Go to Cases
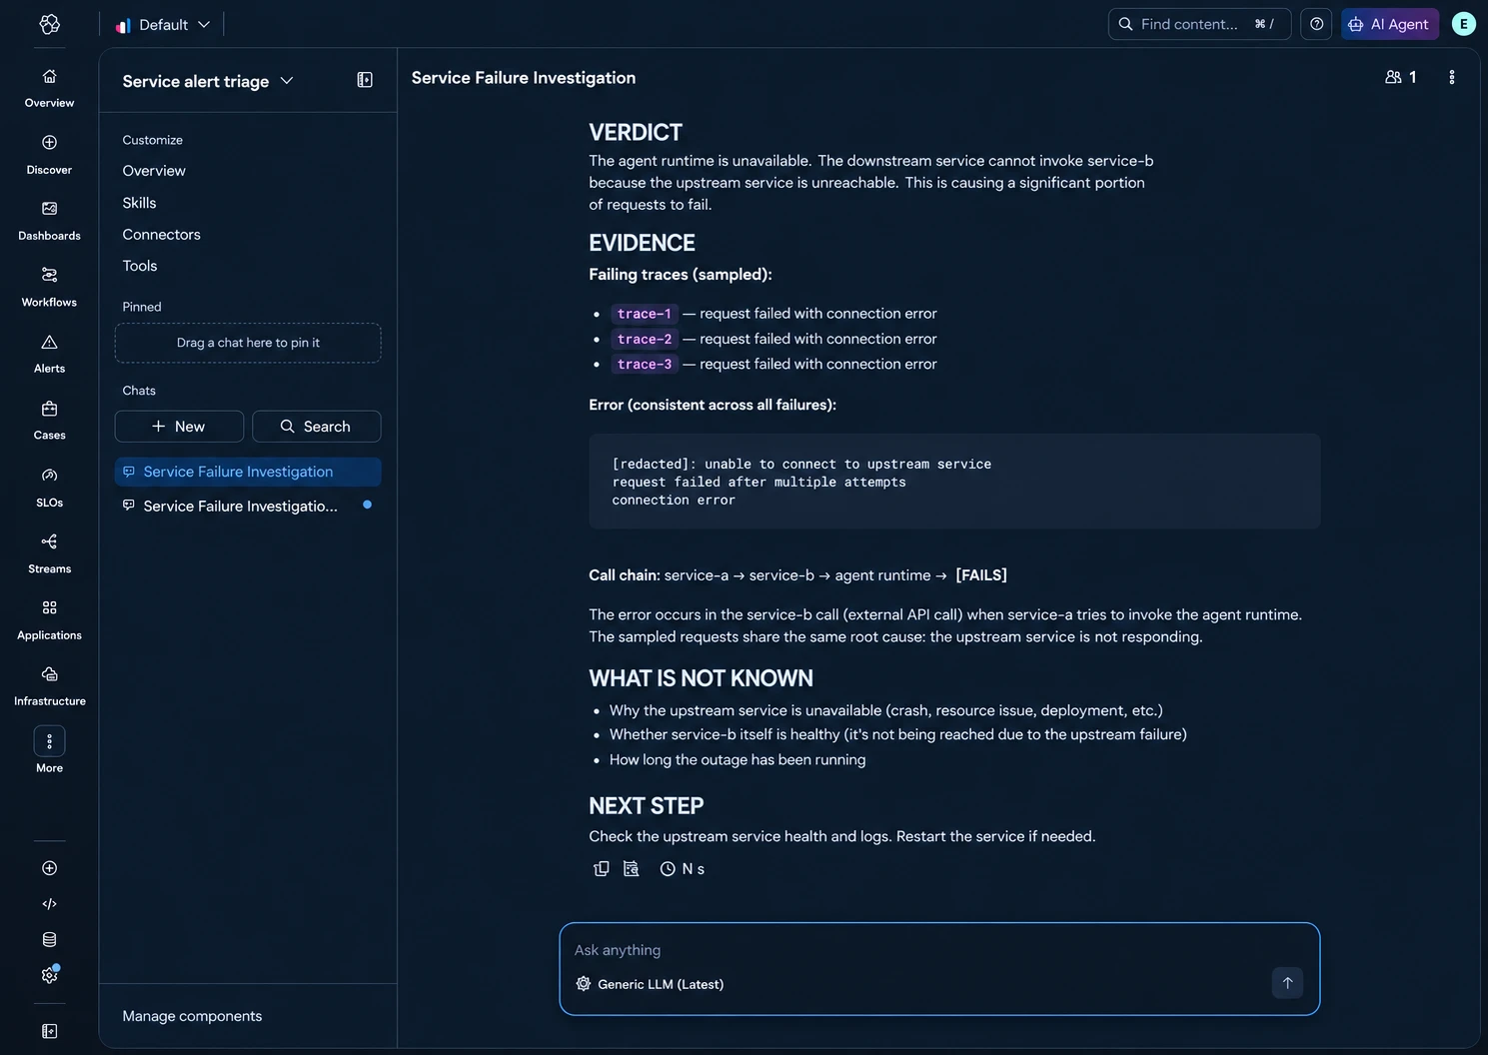This screenshot has height=1055, width=1488. (49, 421)
